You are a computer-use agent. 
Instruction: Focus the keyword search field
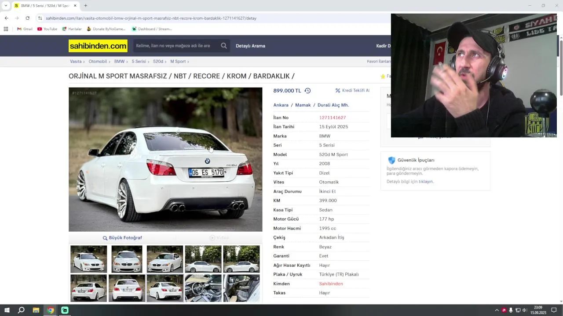pyautogui.click(x=176, y=46)
